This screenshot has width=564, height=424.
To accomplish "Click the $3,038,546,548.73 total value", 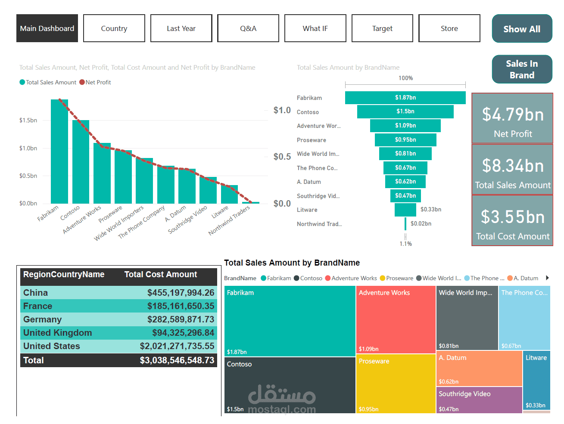I will pos(177,360).
